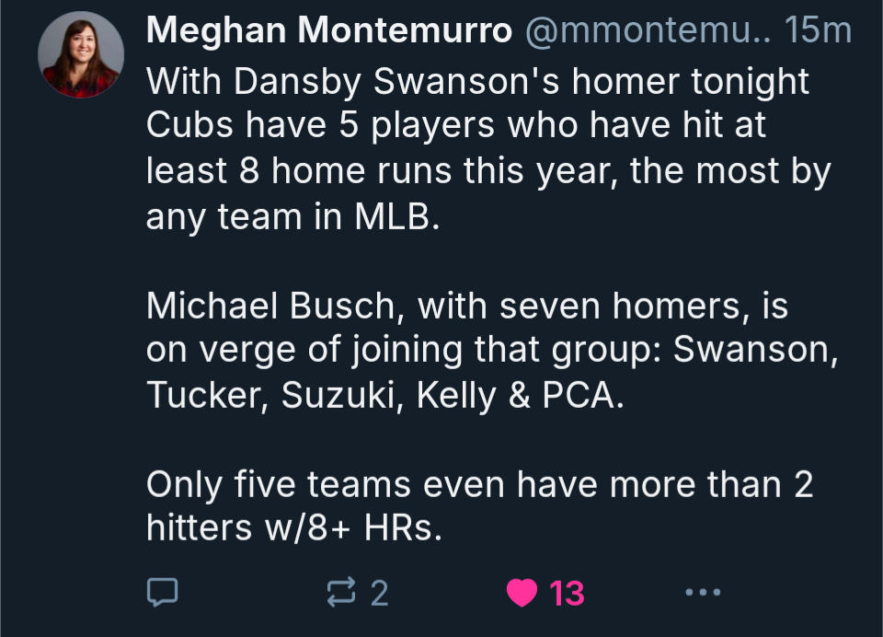The height and width of the screenshot is (637, 883).
Task: Click the line 'Tucker, Suzuki, Kelly & PCA.'
Action: click(x=384, y=395)
